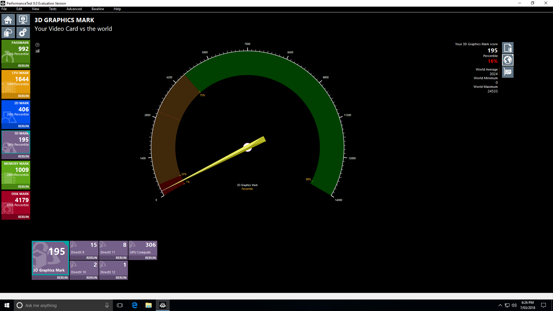The image size is (553, 311).
Task: Open File Explorer from the taskbar
Action: tap(149, 305)
